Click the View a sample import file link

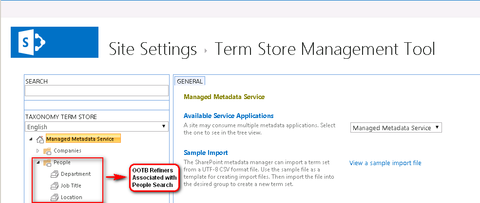(x=385, y=163)
